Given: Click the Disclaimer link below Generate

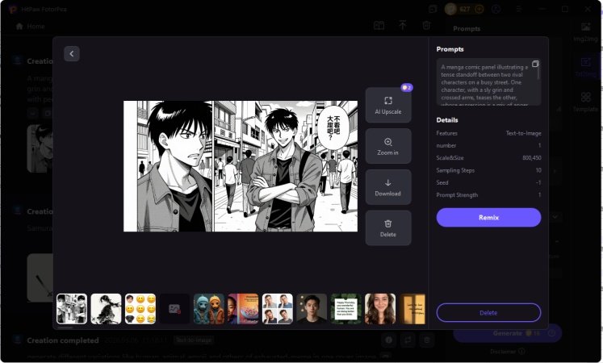Looking at the screenshot, I should [x=507, y=351].
